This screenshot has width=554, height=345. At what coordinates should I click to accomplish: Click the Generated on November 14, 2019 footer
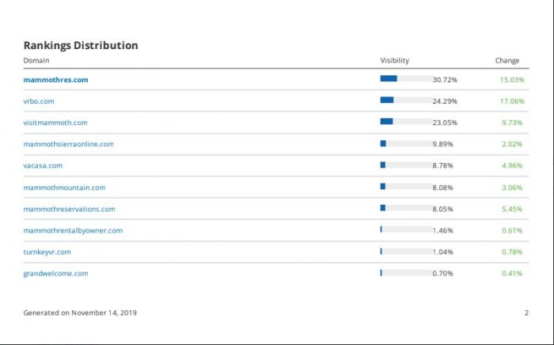80,313
